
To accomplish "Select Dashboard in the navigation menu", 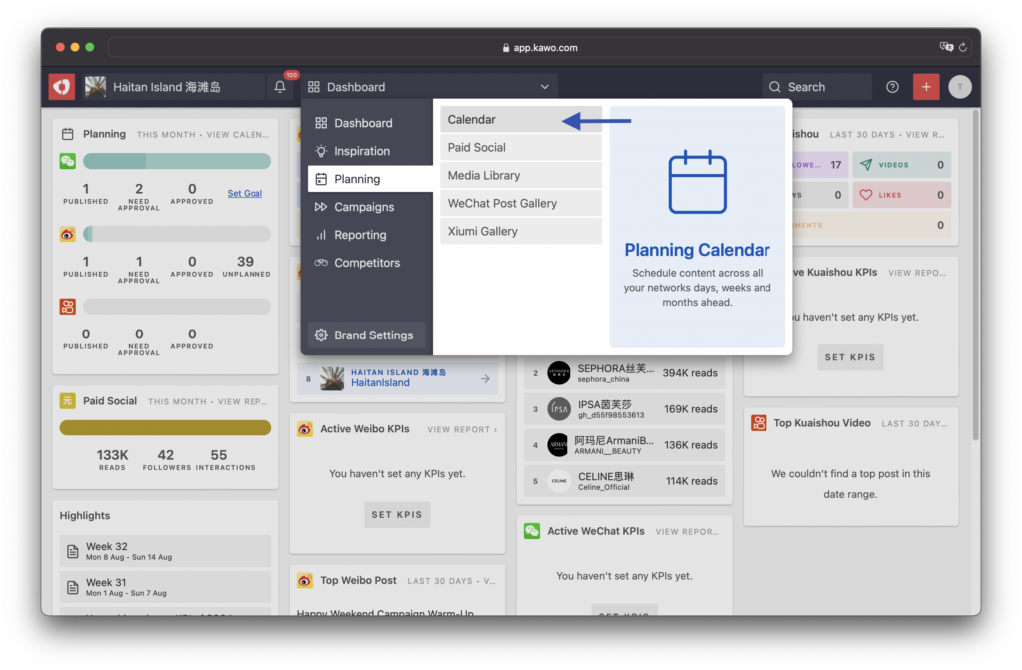I will point(367,123).
